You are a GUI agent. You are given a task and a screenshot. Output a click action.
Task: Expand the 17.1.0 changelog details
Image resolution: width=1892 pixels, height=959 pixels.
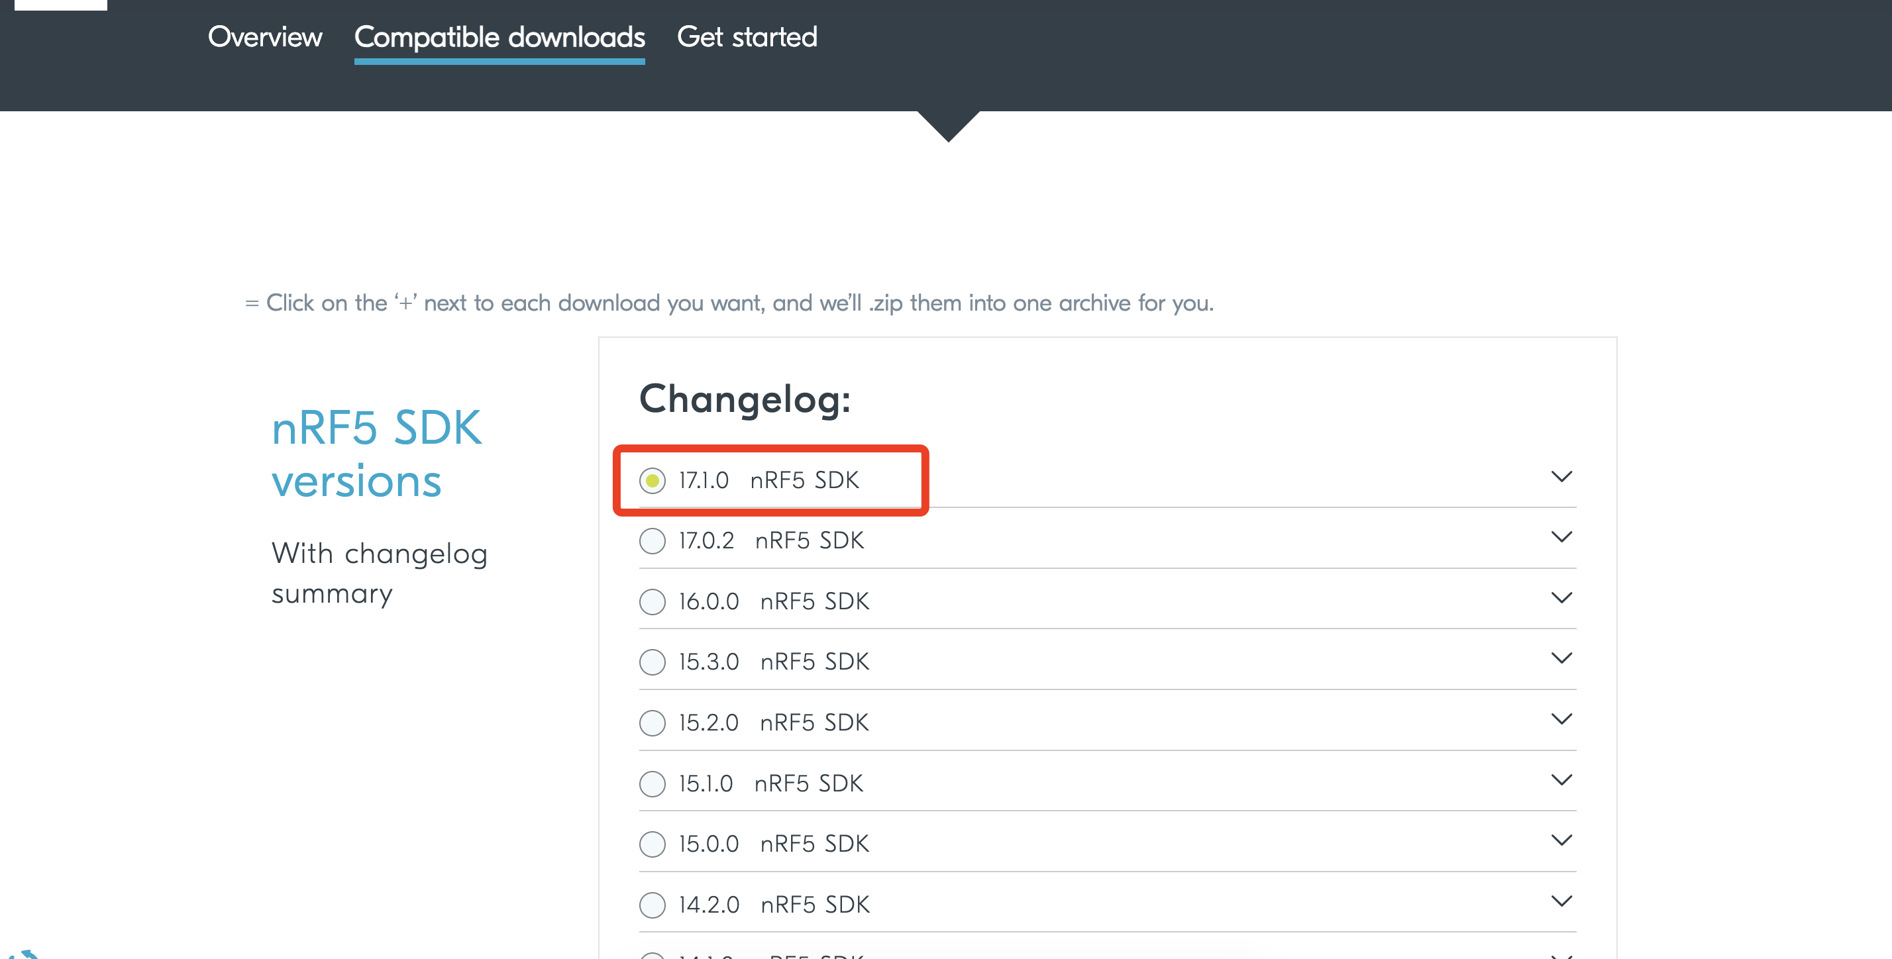coord(1562,477)
